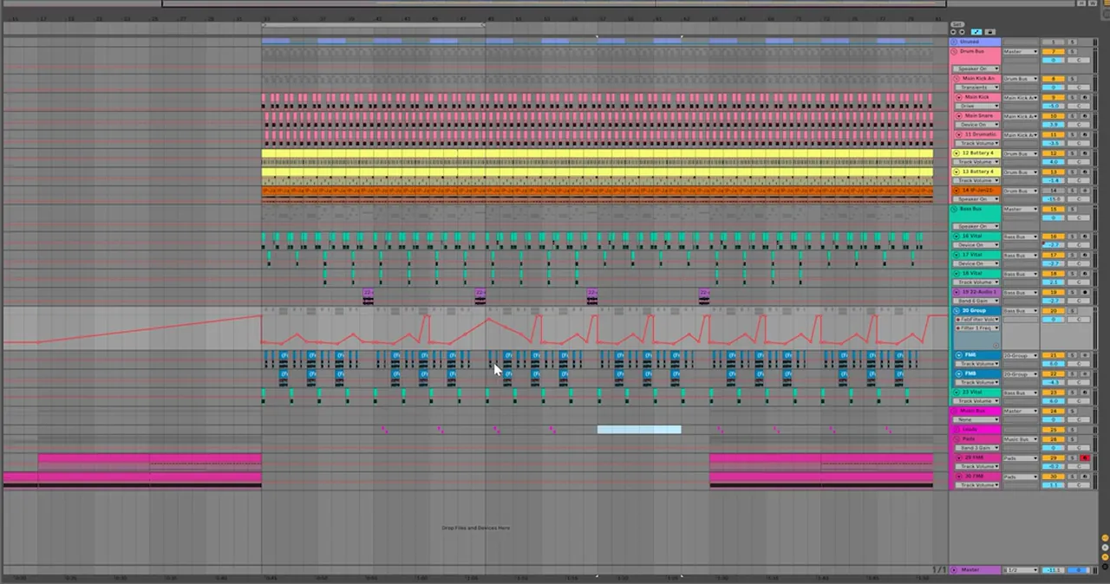Toggle track activator 29 on FM8

point(1054,457)
